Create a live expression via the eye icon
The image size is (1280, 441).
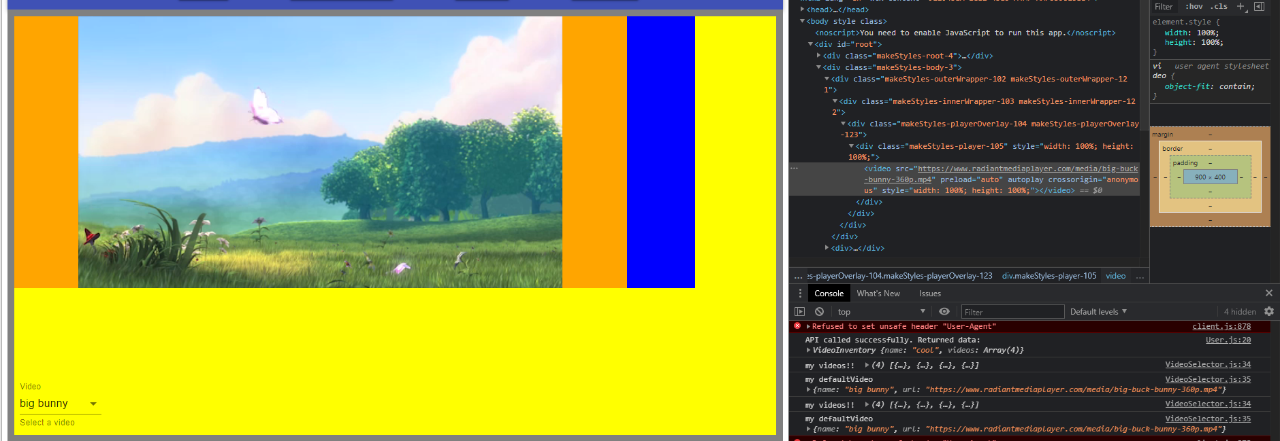[x=944, y=312]
